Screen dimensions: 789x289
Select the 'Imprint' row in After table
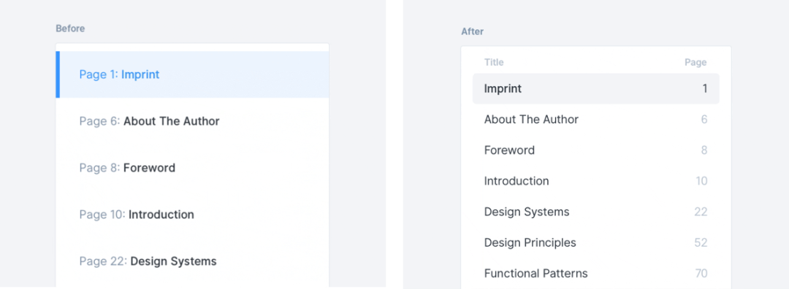click(x=596, y=89)
